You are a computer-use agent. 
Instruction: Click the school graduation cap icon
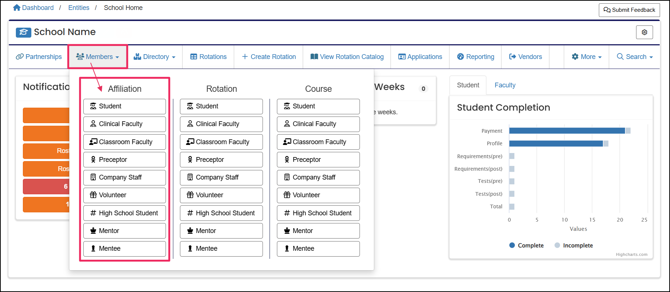click(x=23, y=32)
